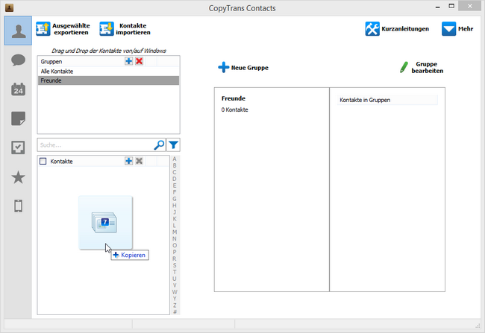This screenshot has width=485, height=333.
Task: Jump to letter K in alphabet index
Action: [x=175, y=219]
